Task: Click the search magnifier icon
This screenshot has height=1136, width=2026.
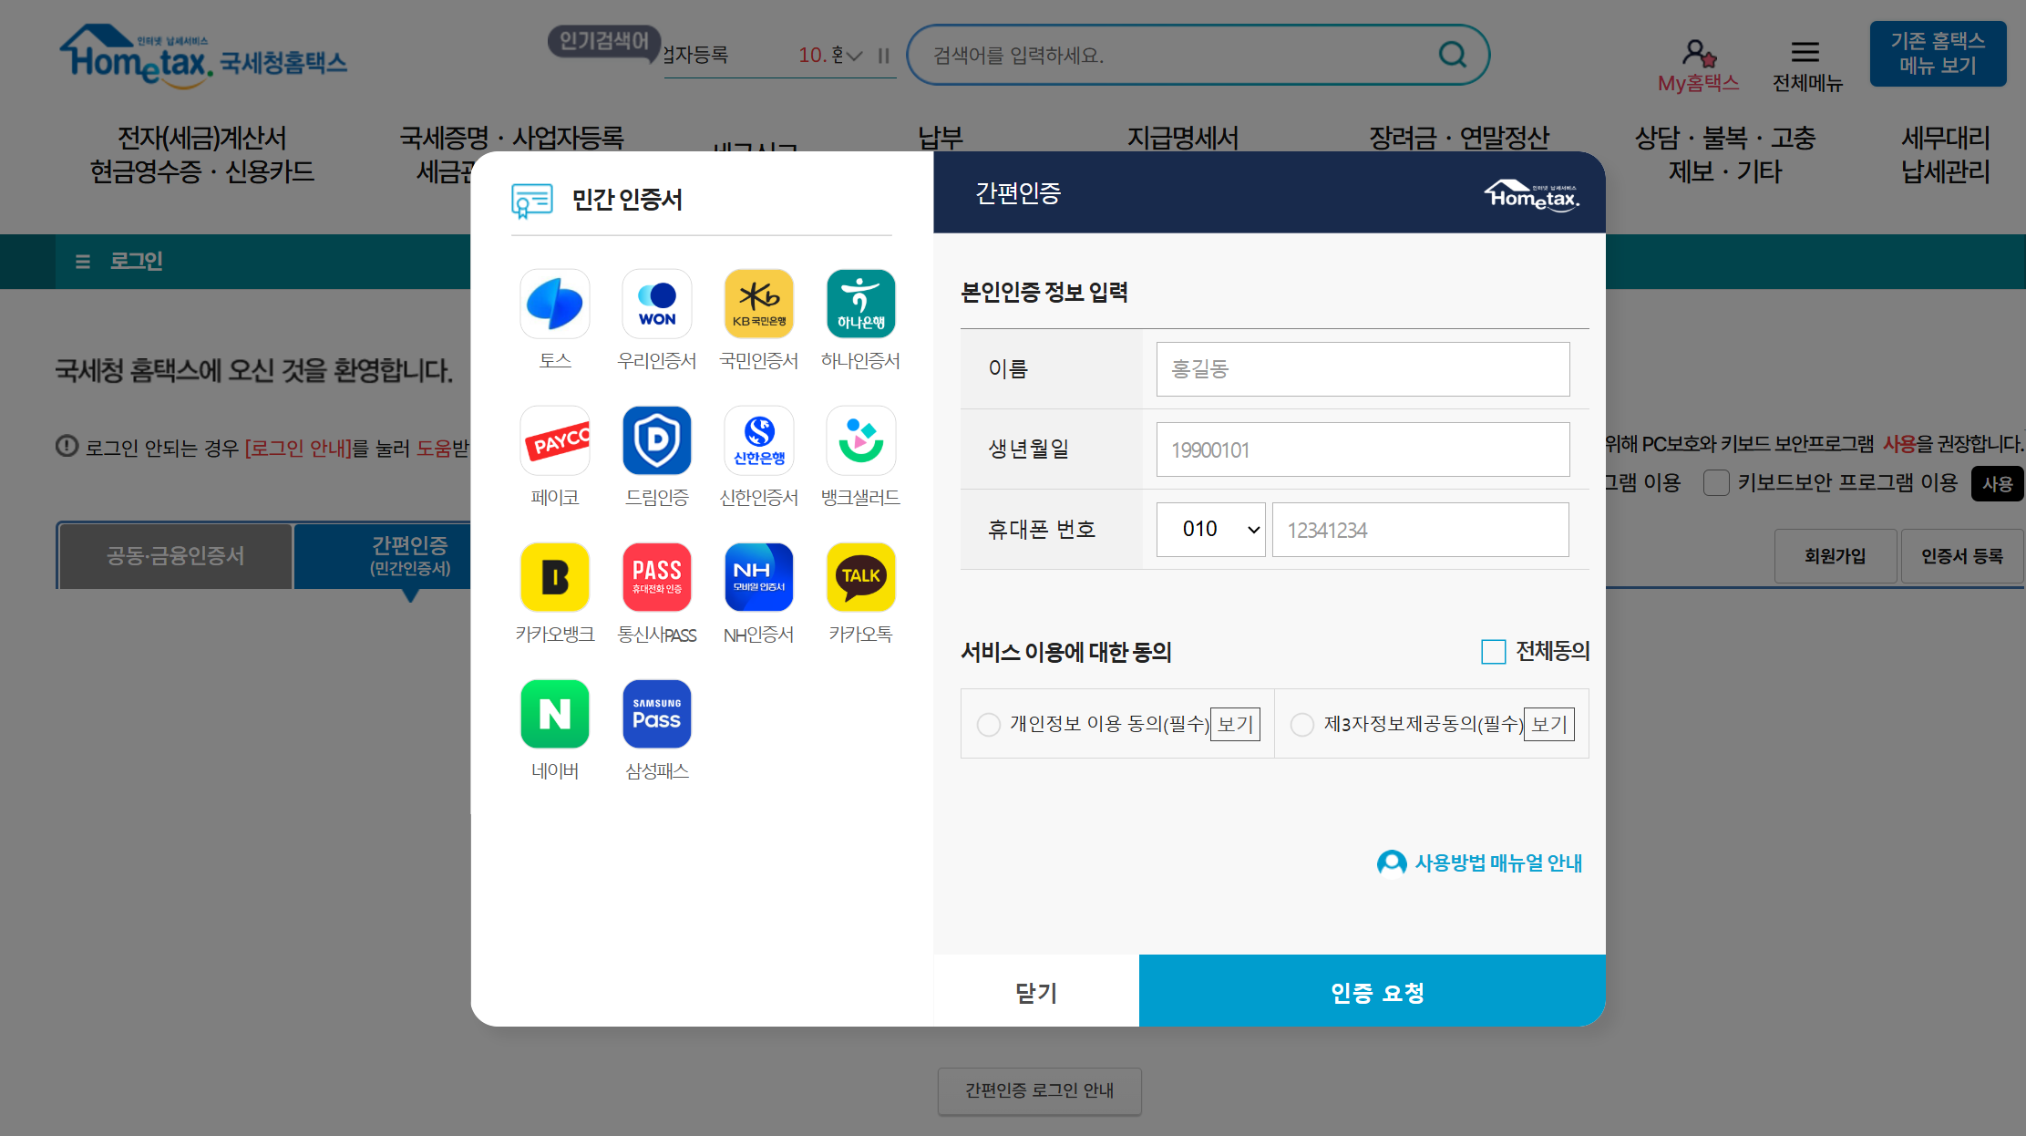Action: coord(1452,55)
